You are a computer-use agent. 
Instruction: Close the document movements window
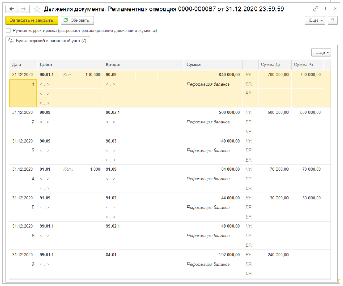[x=335, y=9]
